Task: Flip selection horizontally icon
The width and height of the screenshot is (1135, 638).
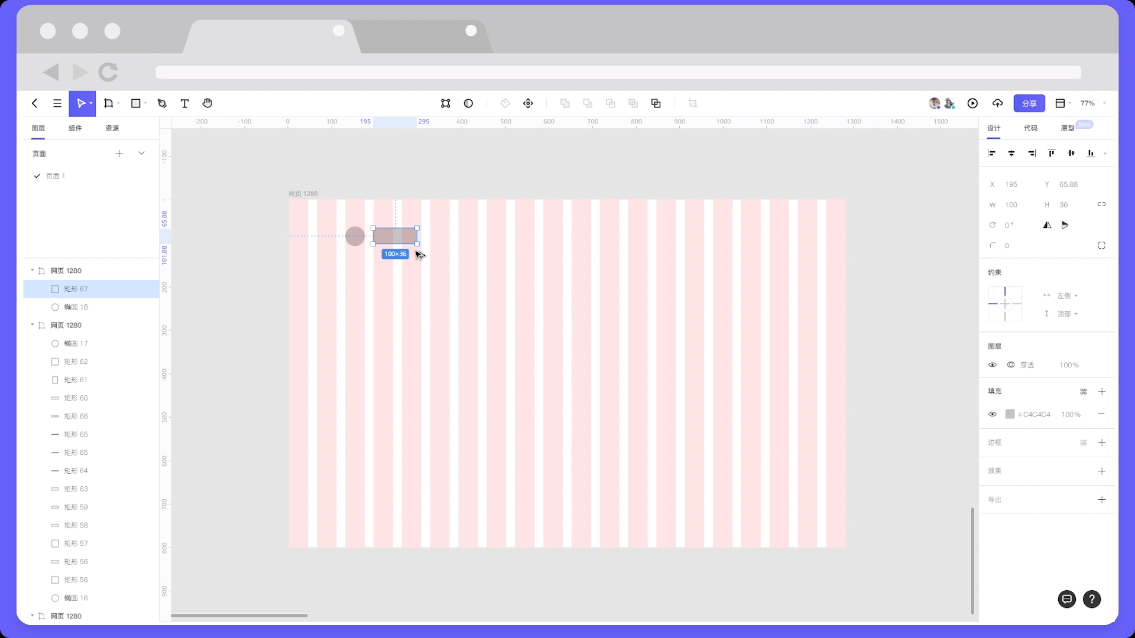Action: [1047, 225]
